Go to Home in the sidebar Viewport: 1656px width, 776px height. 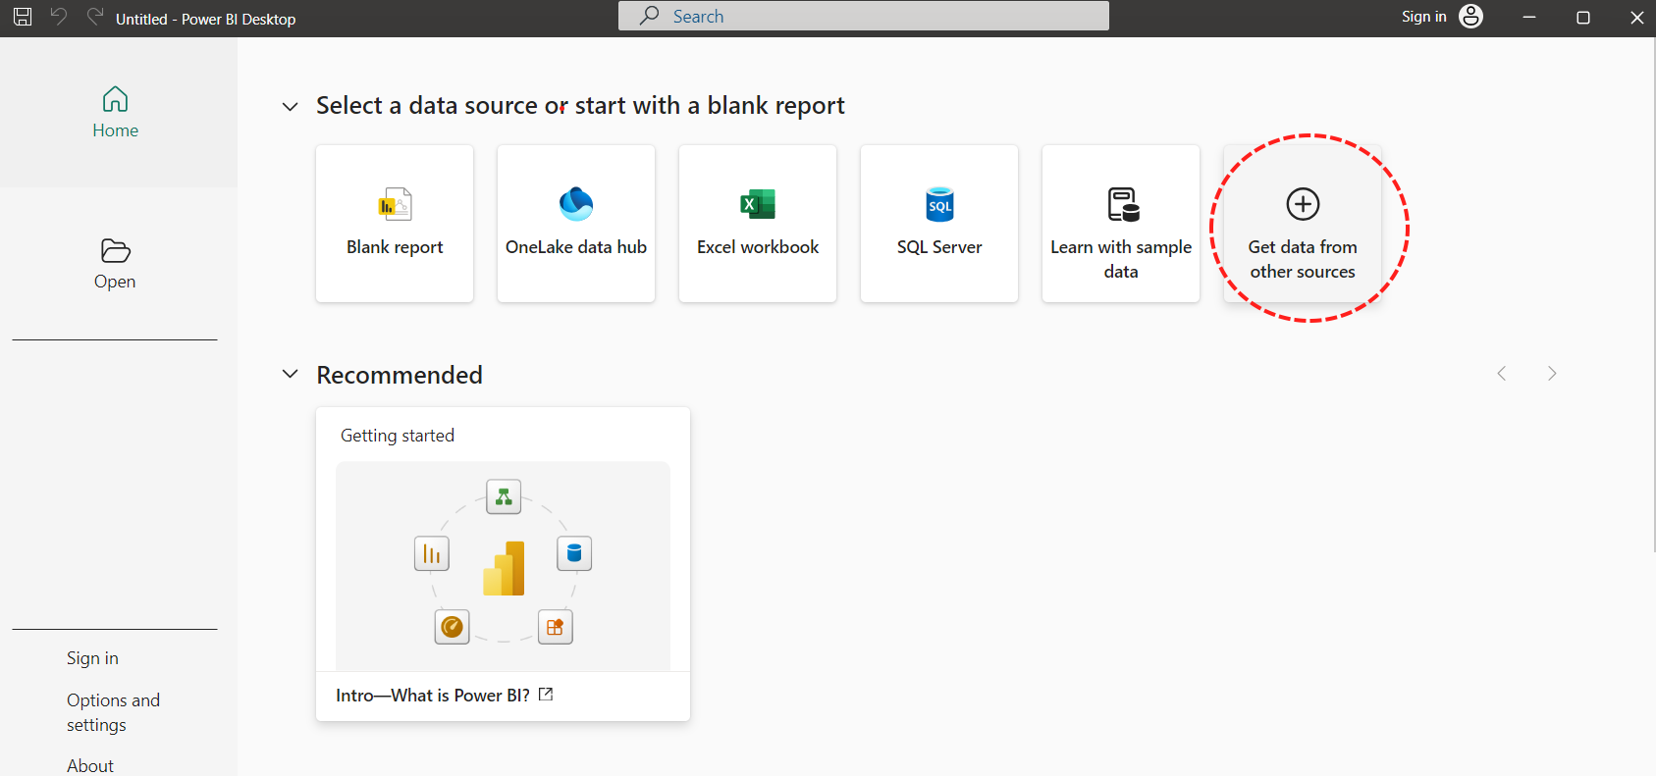116,113
